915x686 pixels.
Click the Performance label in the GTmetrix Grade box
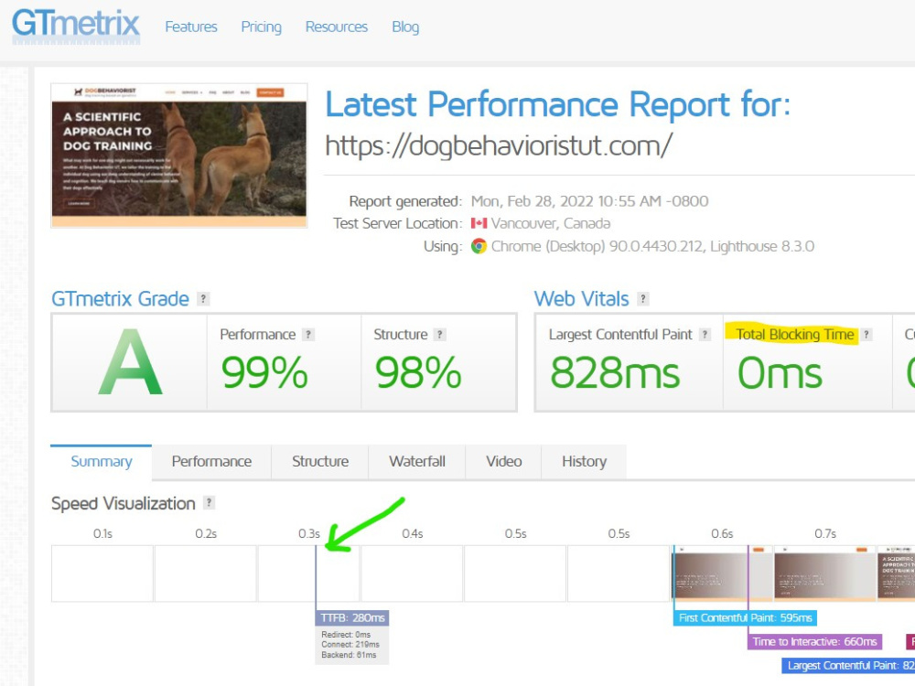click(257, 334)
